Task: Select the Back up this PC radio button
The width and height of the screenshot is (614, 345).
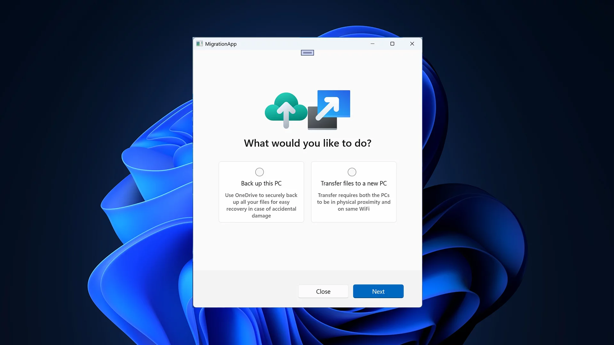Action: point(259,172)
